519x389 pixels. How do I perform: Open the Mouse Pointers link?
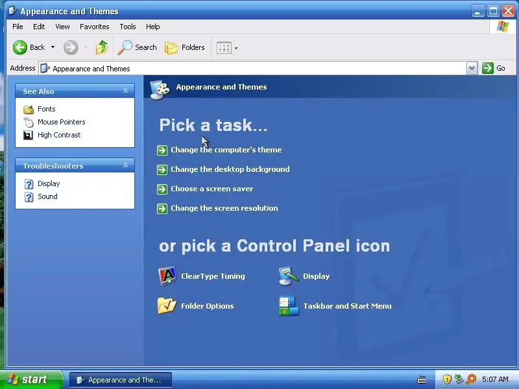(x=61, y=122)
